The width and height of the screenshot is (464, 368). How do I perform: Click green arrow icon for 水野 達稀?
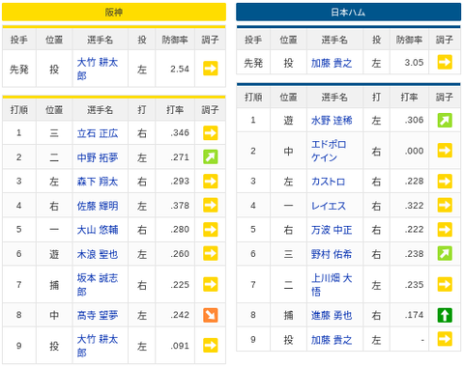click(445, 120)
